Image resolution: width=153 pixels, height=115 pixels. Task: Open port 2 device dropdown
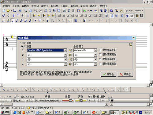[65, 55]
